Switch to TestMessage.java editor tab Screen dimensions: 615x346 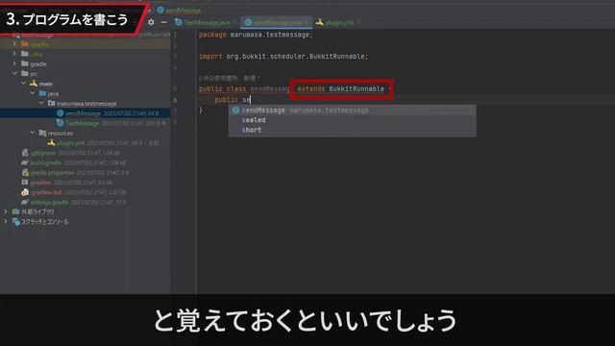coord(207,23)
